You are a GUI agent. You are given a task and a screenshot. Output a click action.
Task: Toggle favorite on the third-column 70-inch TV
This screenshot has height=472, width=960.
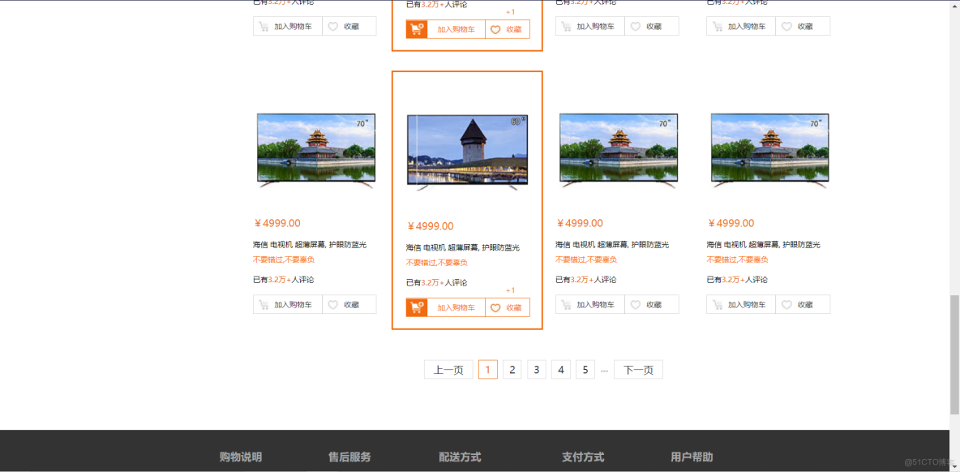(652, 304)
